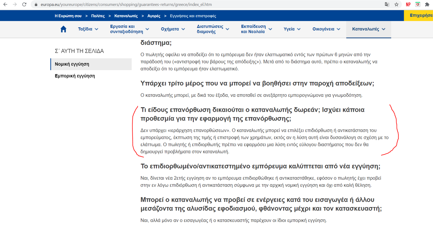Open Διατυπώσεις διαμονής menu
Viewport: 433px width, 230px height.
[x=210, y=29]
